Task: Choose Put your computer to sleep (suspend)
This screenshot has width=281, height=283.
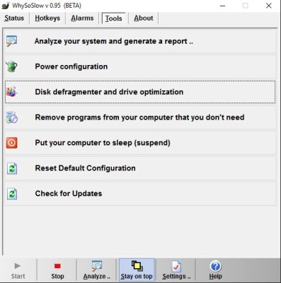Action: click(140, 143)
